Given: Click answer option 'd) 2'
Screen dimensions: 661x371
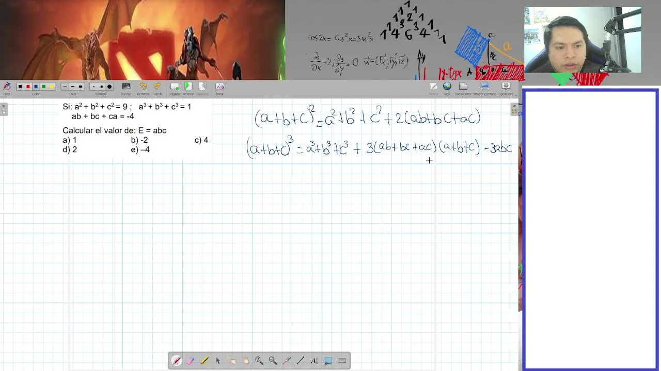Looking at the screenshot, I should coord(70,149).
